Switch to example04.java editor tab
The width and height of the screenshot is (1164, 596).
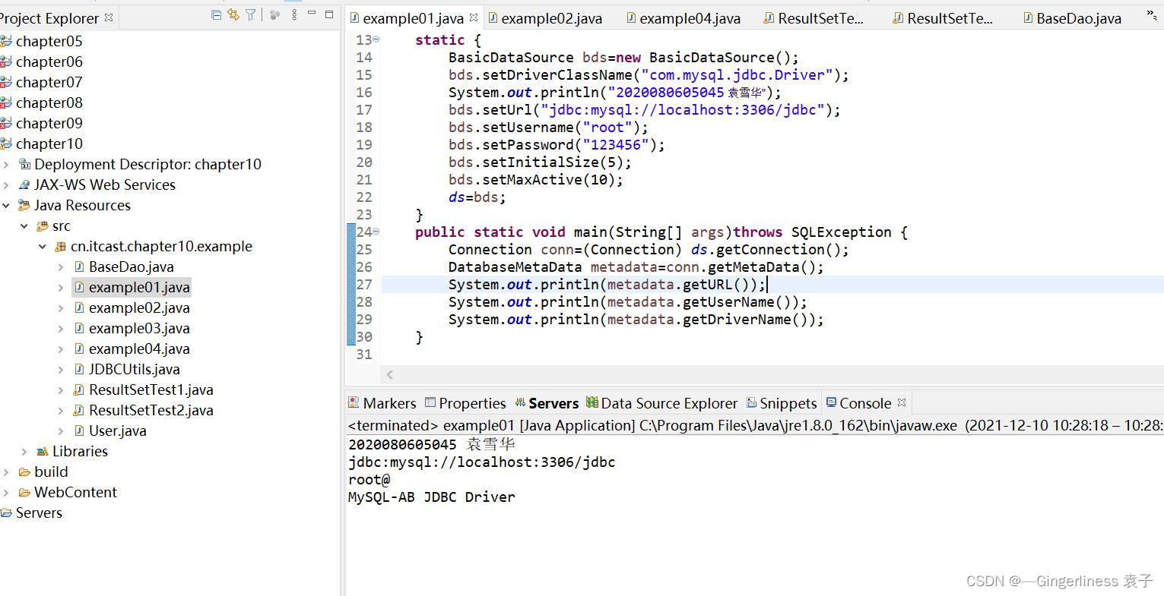683,18
